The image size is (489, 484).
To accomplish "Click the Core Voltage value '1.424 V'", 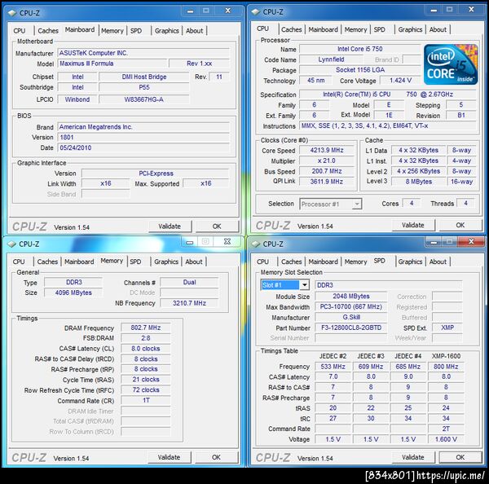I will pos(400,81).
